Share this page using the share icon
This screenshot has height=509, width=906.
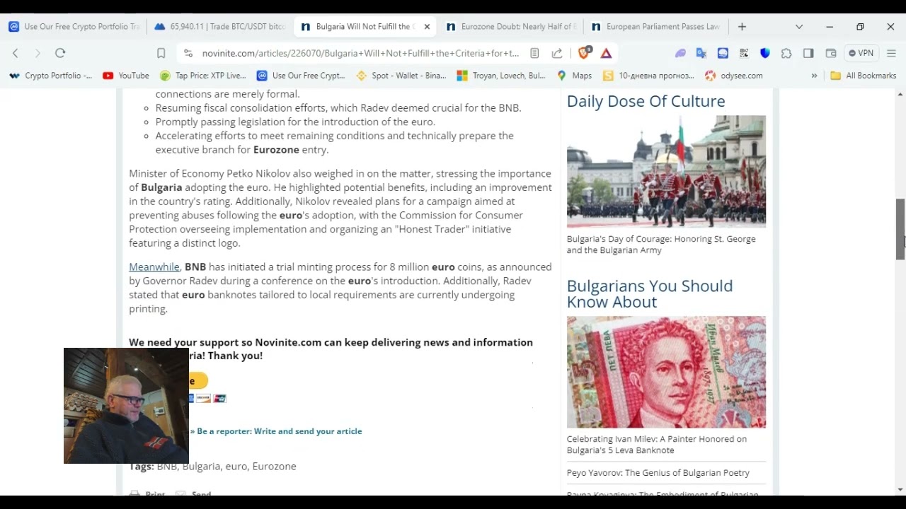click(558, 53)
